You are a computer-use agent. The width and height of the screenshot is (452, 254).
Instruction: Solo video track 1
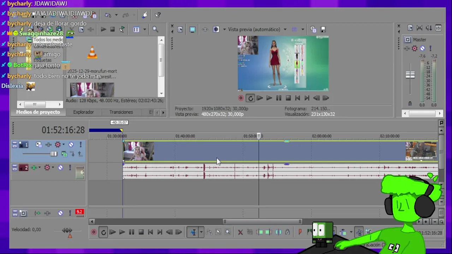point(81,145)
